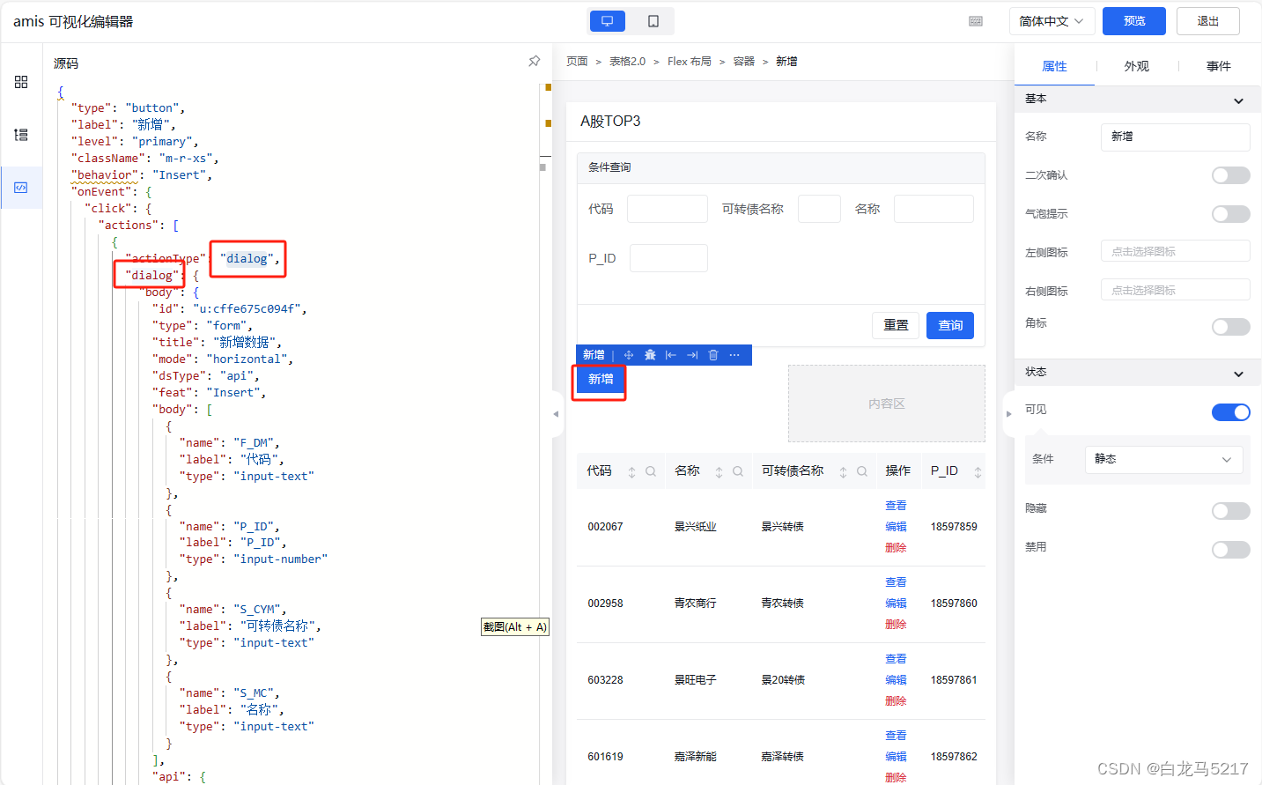Click the 景兴转债 table cell

[782, 527]
